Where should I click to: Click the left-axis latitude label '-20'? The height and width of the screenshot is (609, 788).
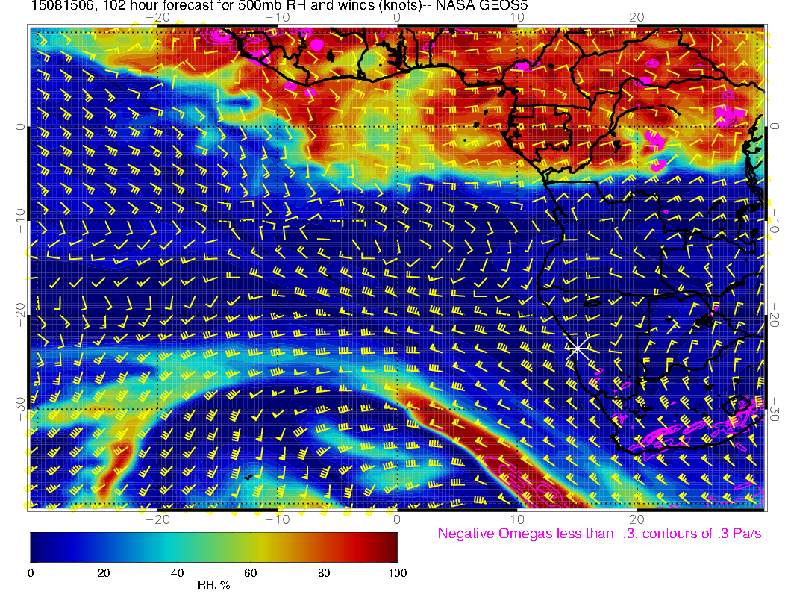click(19, 314)
